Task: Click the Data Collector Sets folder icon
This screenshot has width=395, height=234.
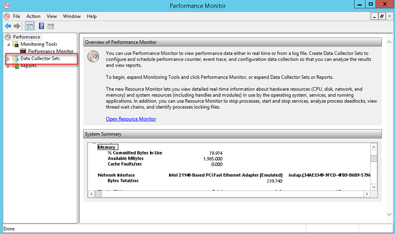Action: pyautogui.click(x=15, y=58)
